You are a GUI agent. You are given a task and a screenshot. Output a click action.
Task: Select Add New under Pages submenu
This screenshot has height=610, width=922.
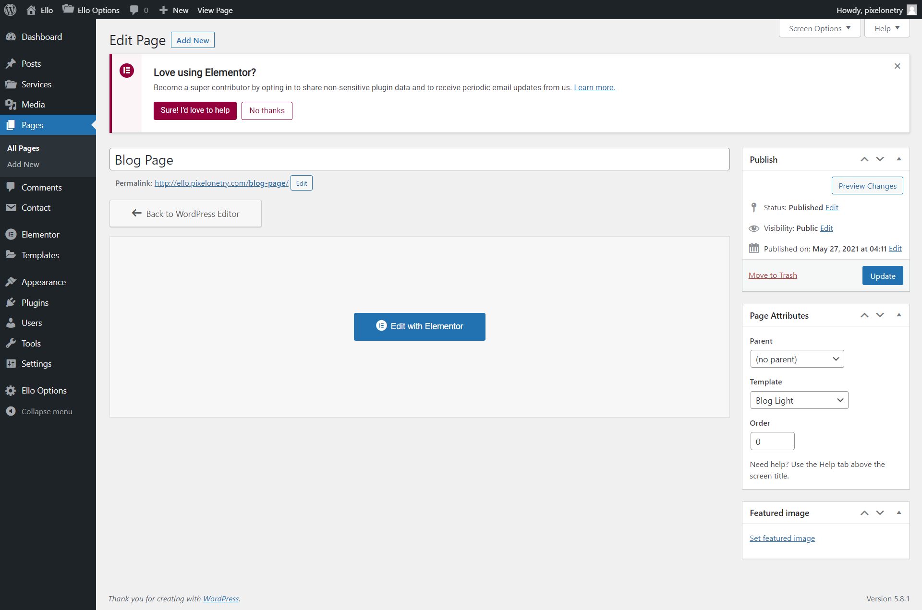click(23, 164)
